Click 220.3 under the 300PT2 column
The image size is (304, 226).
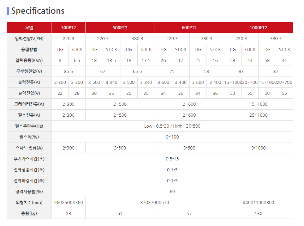coord(68,38)
